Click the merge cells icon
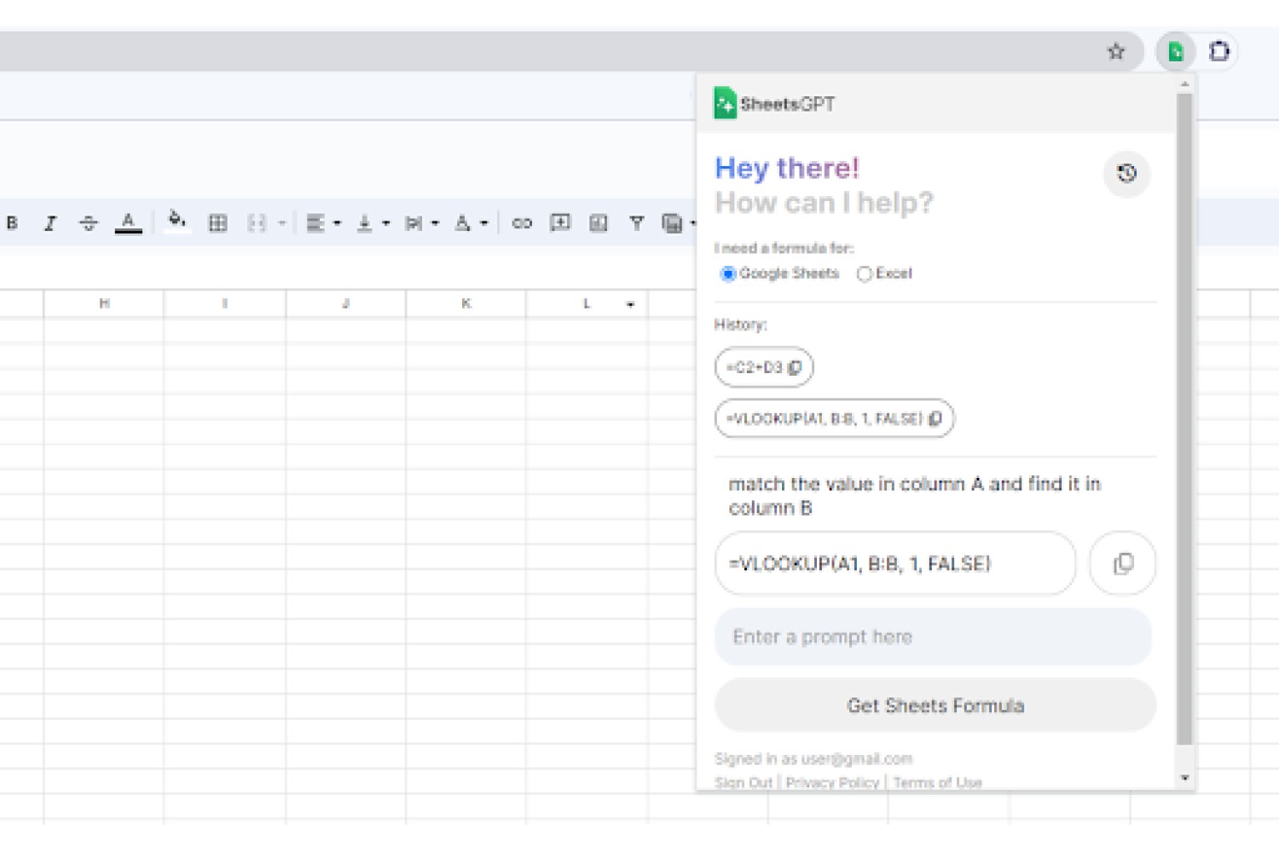 [x=257, y=223]
